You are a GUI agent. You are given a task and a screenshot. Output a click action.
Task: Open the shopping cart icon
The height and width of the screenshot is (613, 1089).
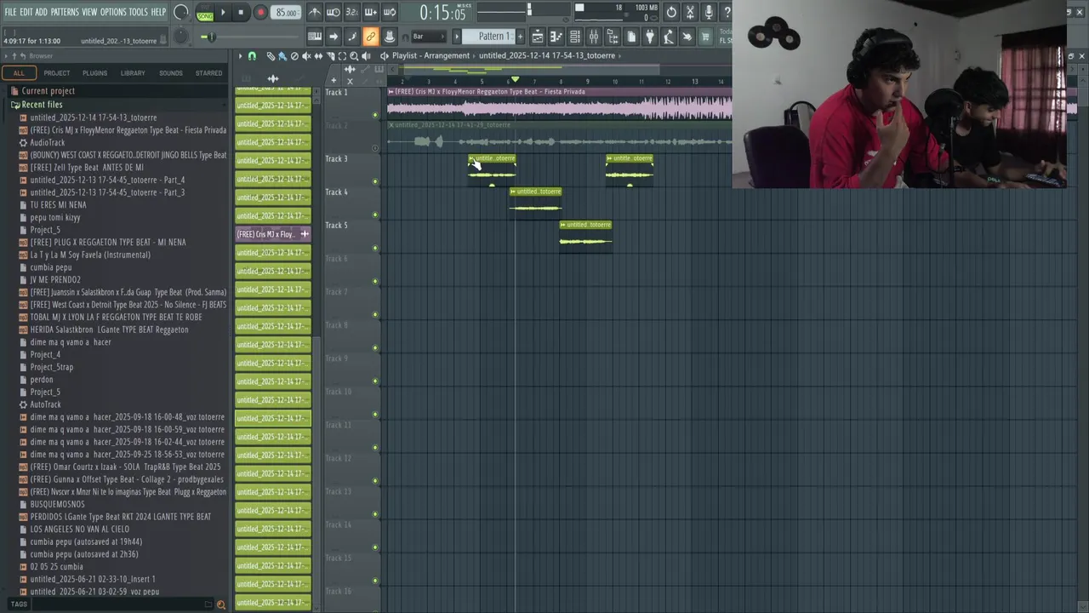click(705, 37)
